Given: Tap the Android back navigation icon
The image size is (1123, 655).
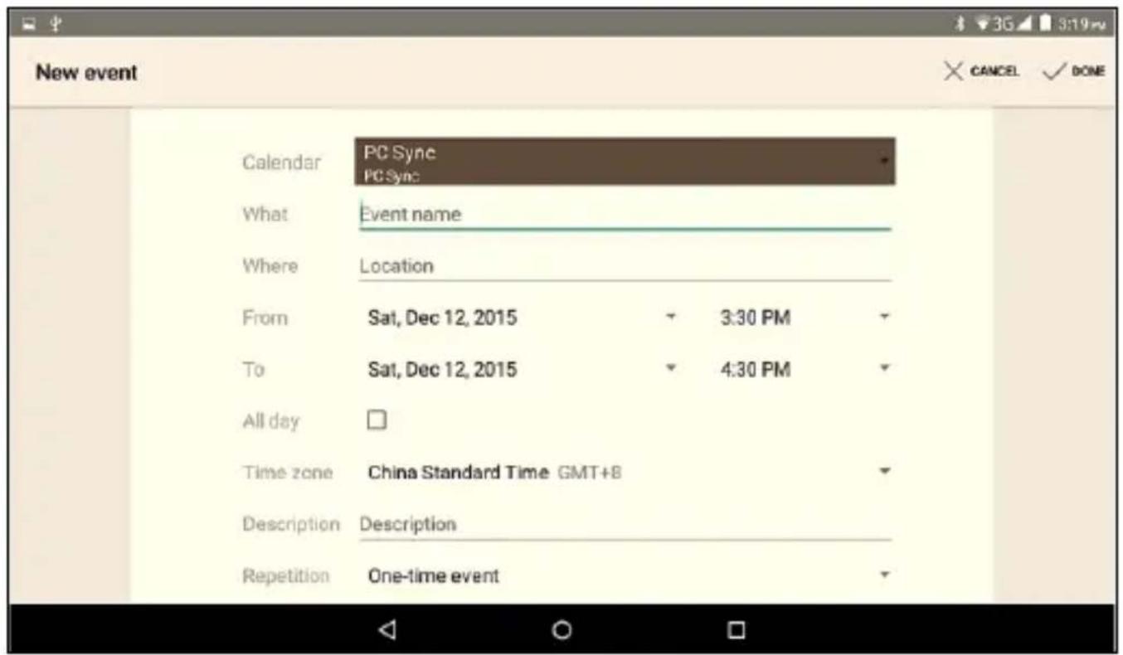Looking at the screenshot, I should [387, 628].
